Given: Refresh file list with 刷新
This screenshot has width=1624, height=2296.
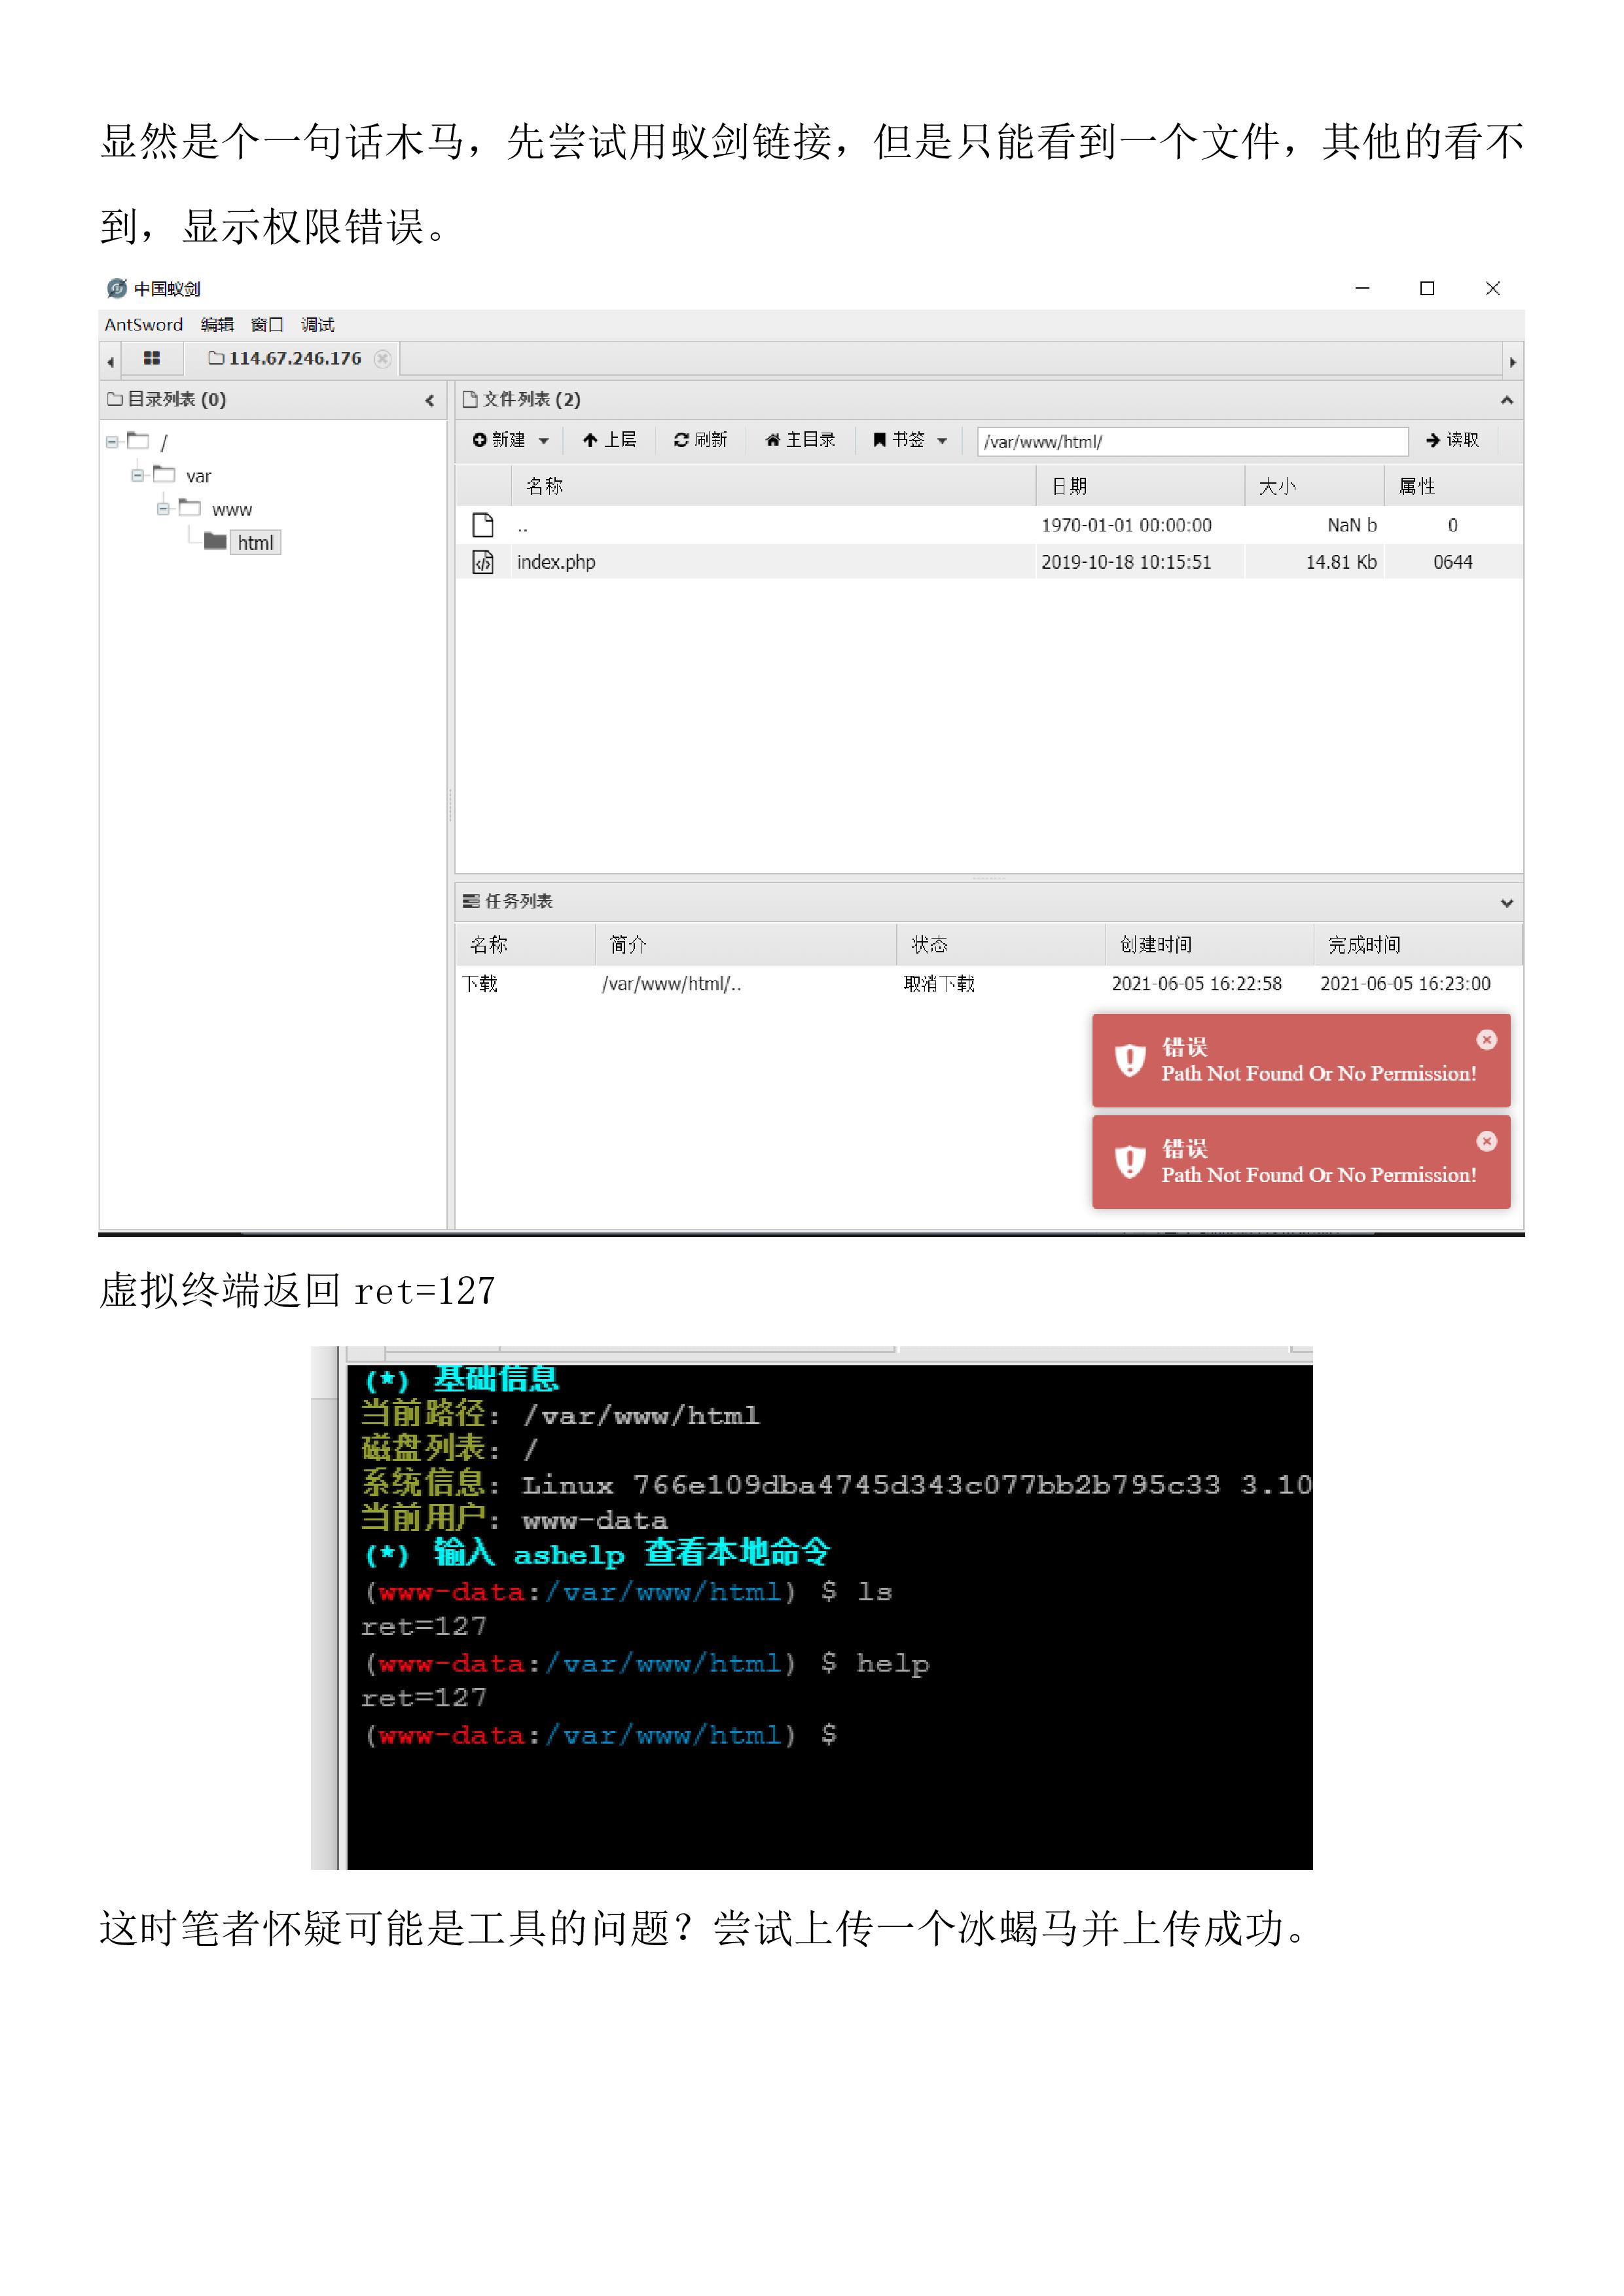Looking at the screenshot, I should click(700, 440).
